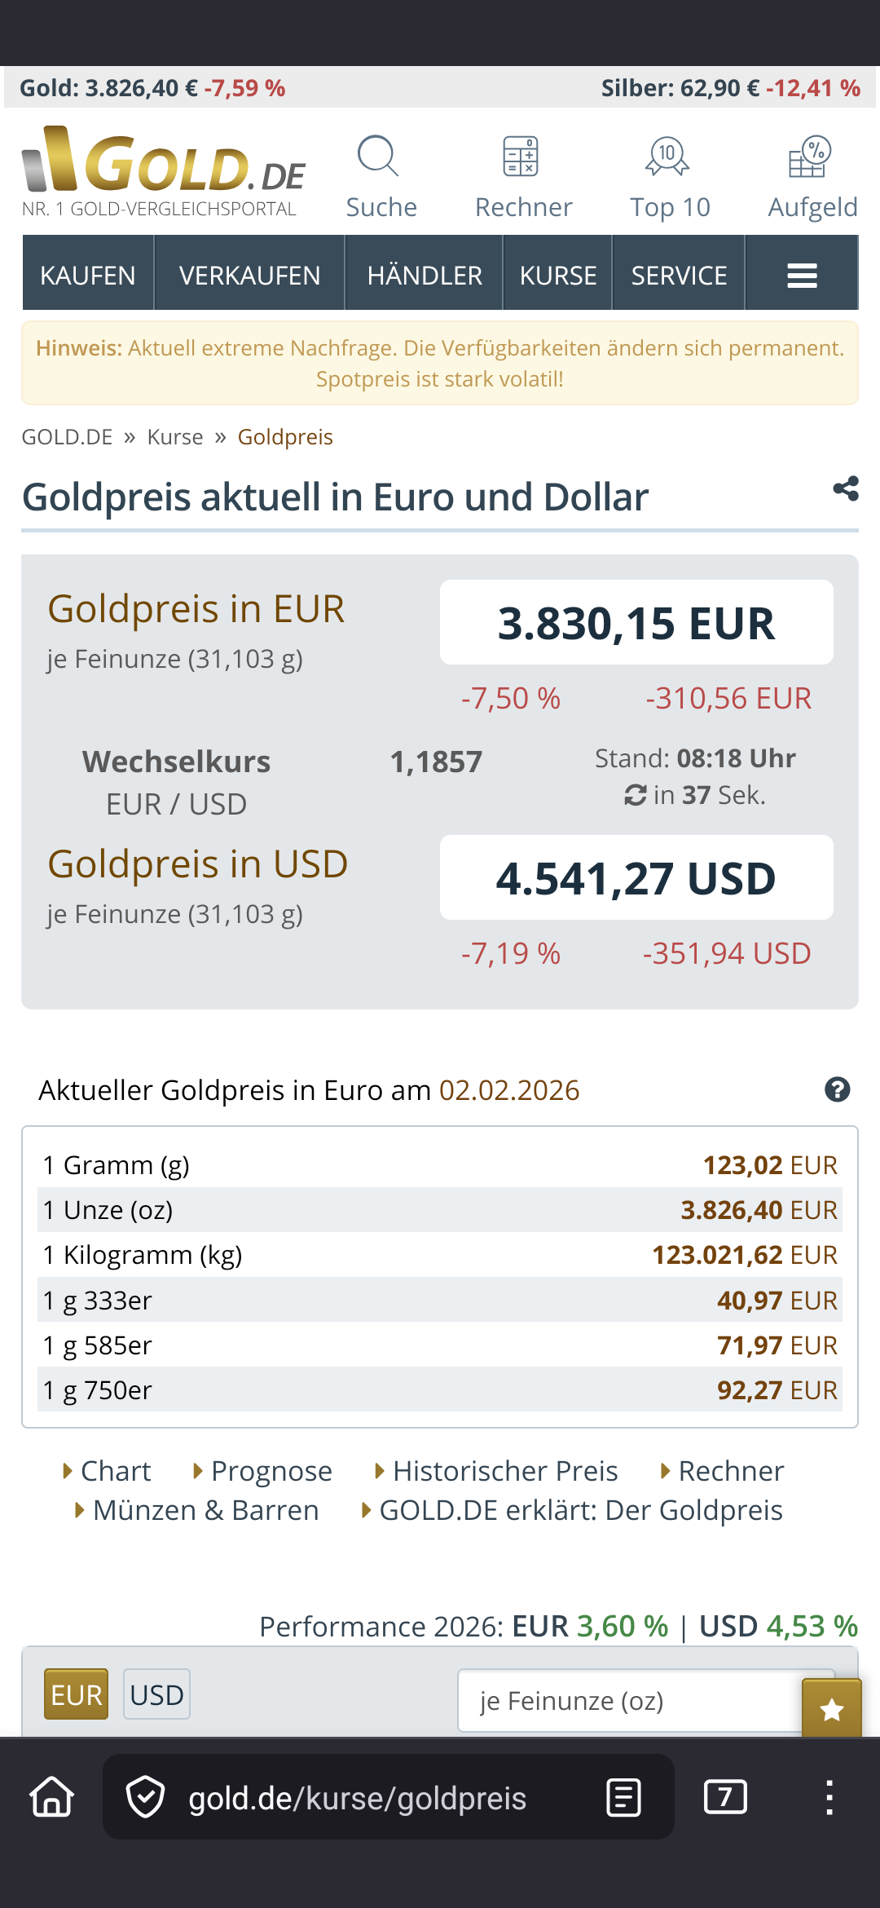880x1908 pixels.
Task: Open the KAUFEN menu item
Action: (88, 276)
